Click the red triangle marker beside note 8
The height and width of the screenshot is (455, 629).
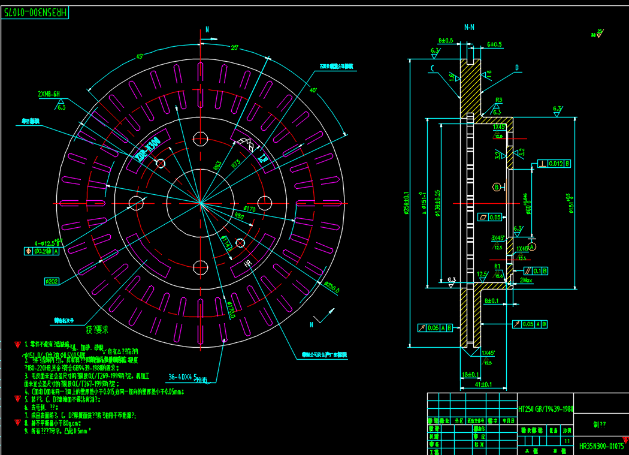coord(17,423)
